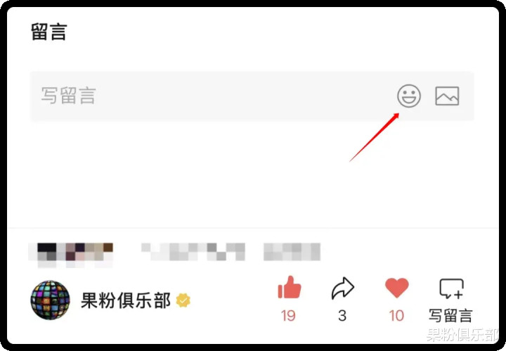Click the like count number 19
The height and width of the screenshot is (351, 506).
(x=288, y=316)
